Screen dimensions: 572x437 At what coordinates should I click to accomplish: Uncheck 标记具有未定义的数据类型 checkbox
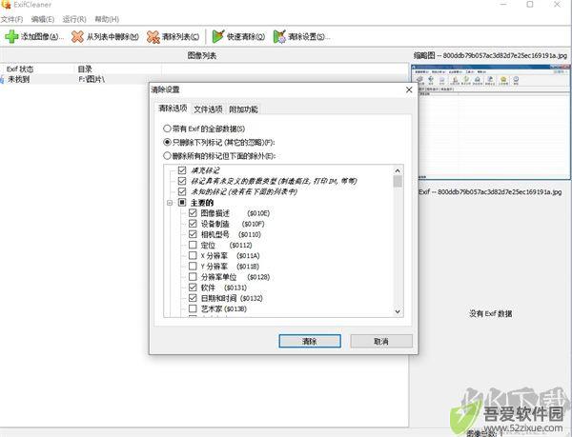tap(182, 181)
